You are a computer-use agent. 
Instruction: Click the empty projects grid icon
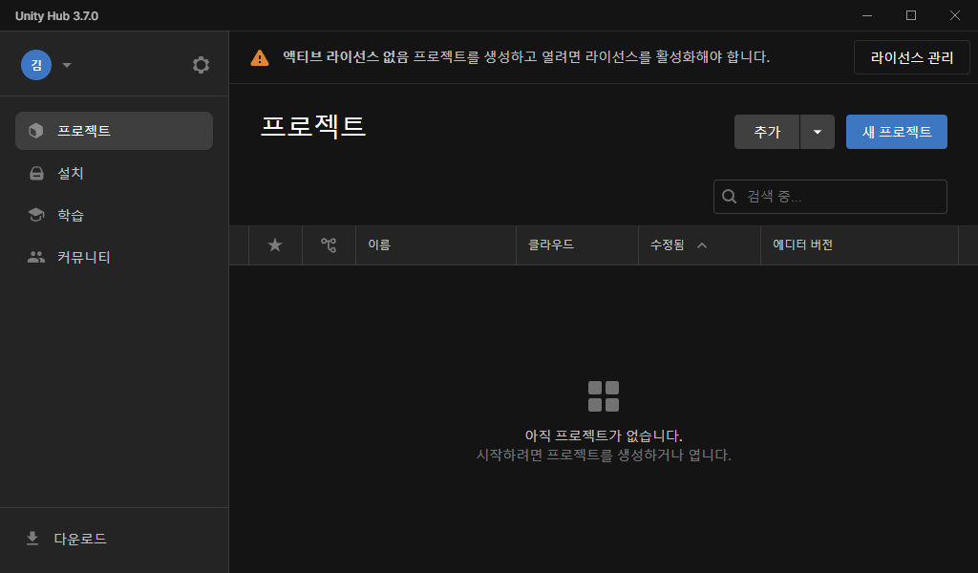[x=604, y=396]
